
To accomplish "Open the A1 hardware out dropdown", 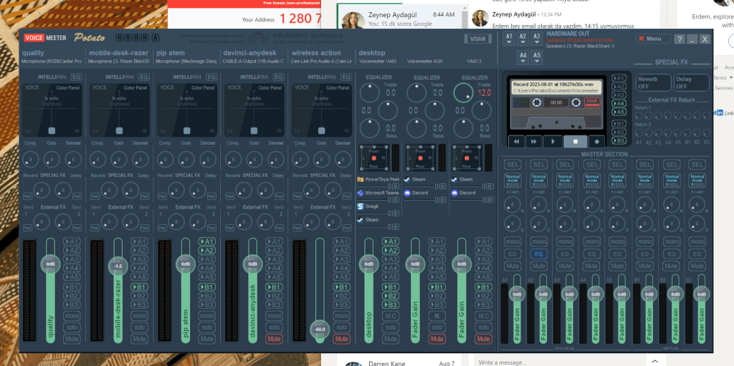I will click(x=510, y=39).
